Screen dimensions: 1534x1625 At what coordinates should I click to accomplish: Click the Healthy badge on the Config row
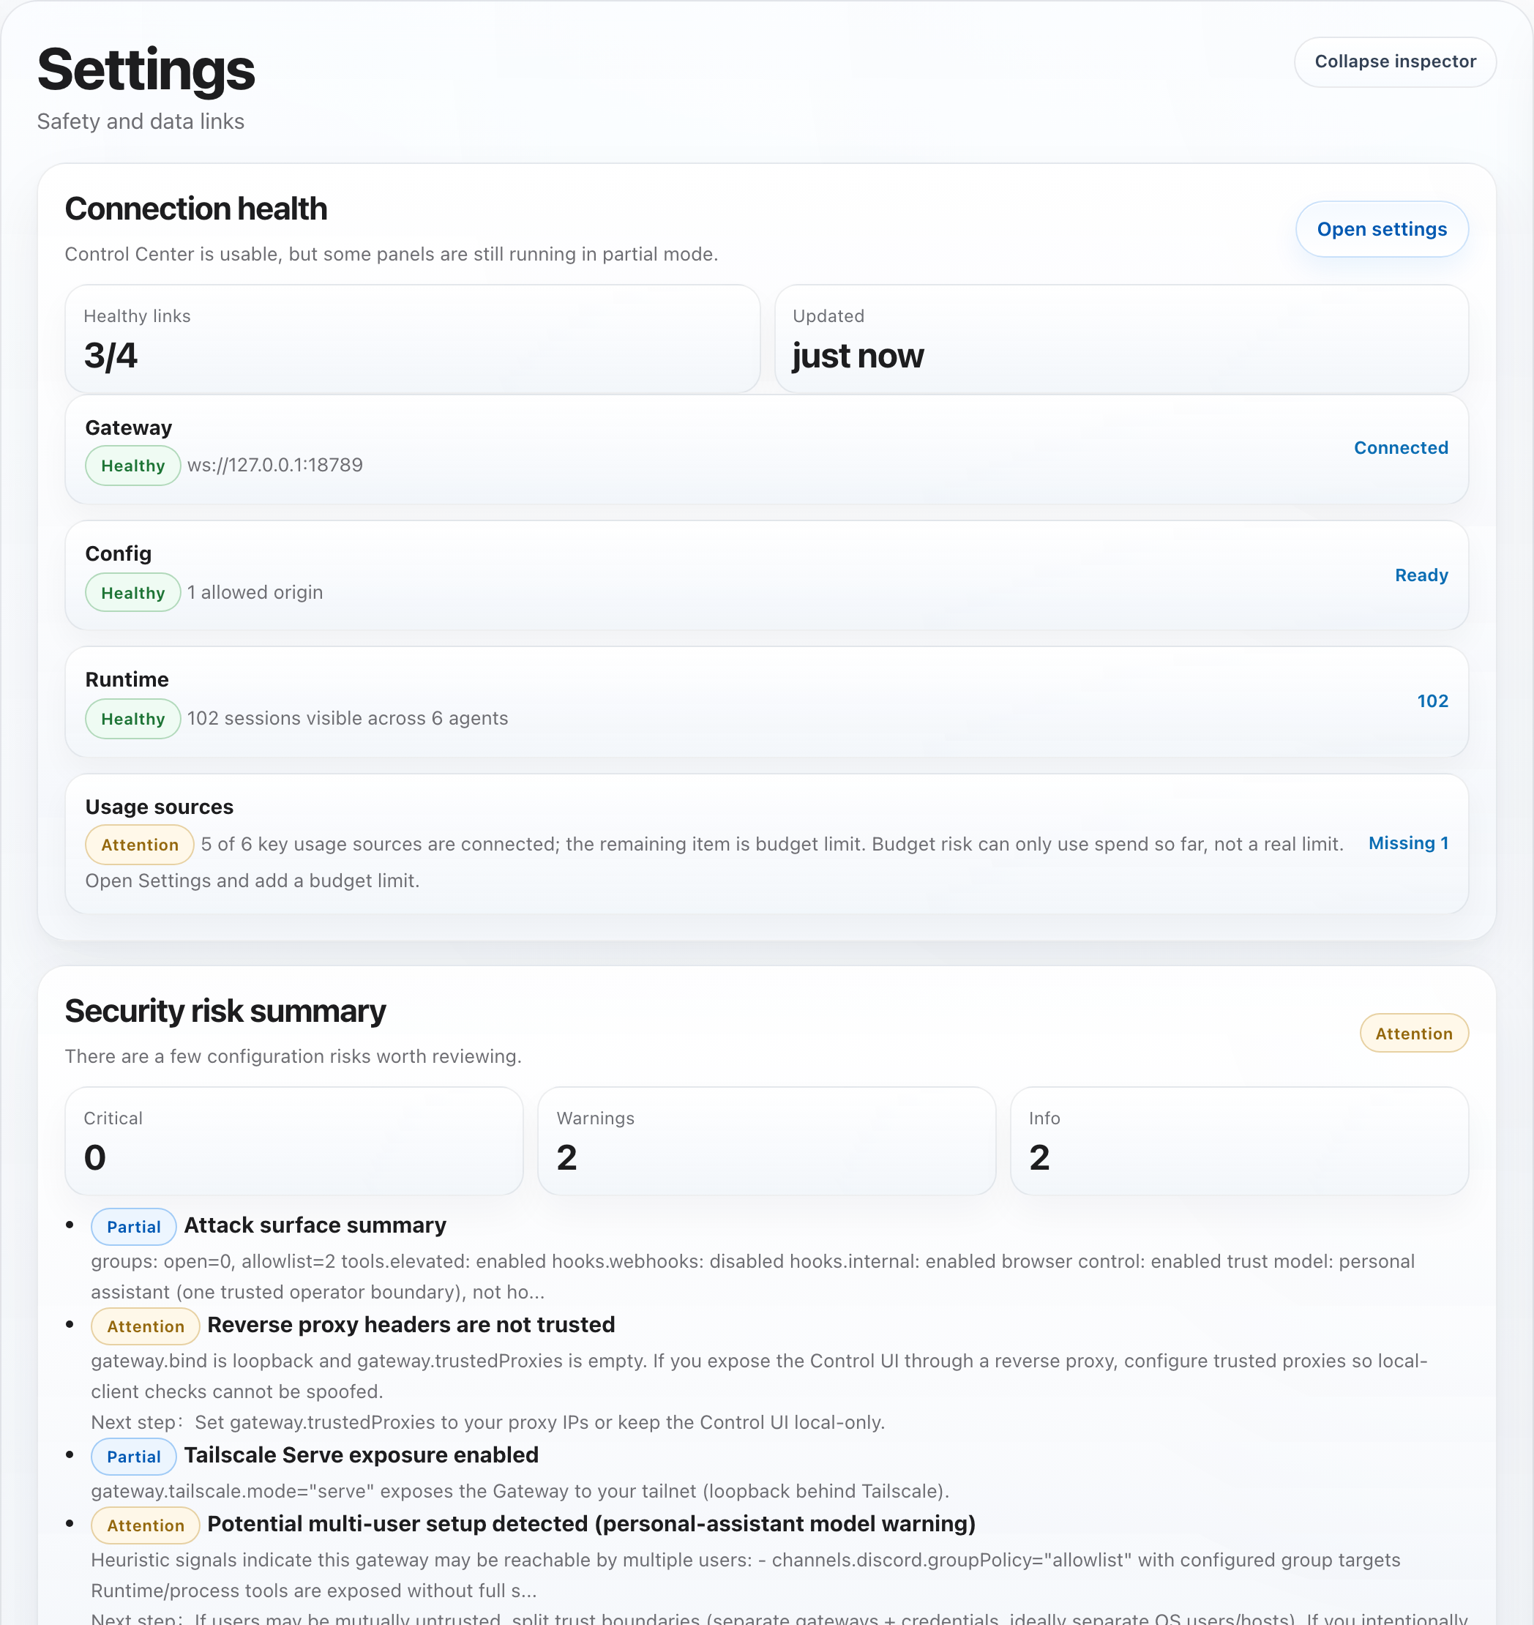132,592
